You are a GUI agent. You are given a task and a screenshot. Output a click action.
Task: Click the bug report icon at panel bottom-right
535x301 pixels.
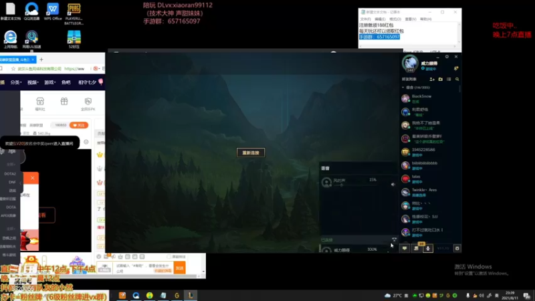457,248
